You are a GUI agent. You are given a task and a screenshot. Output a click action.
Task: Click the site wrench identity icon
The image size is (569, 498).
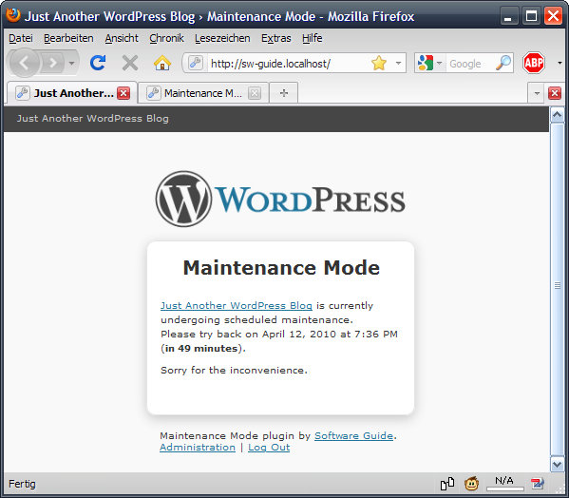196,63
